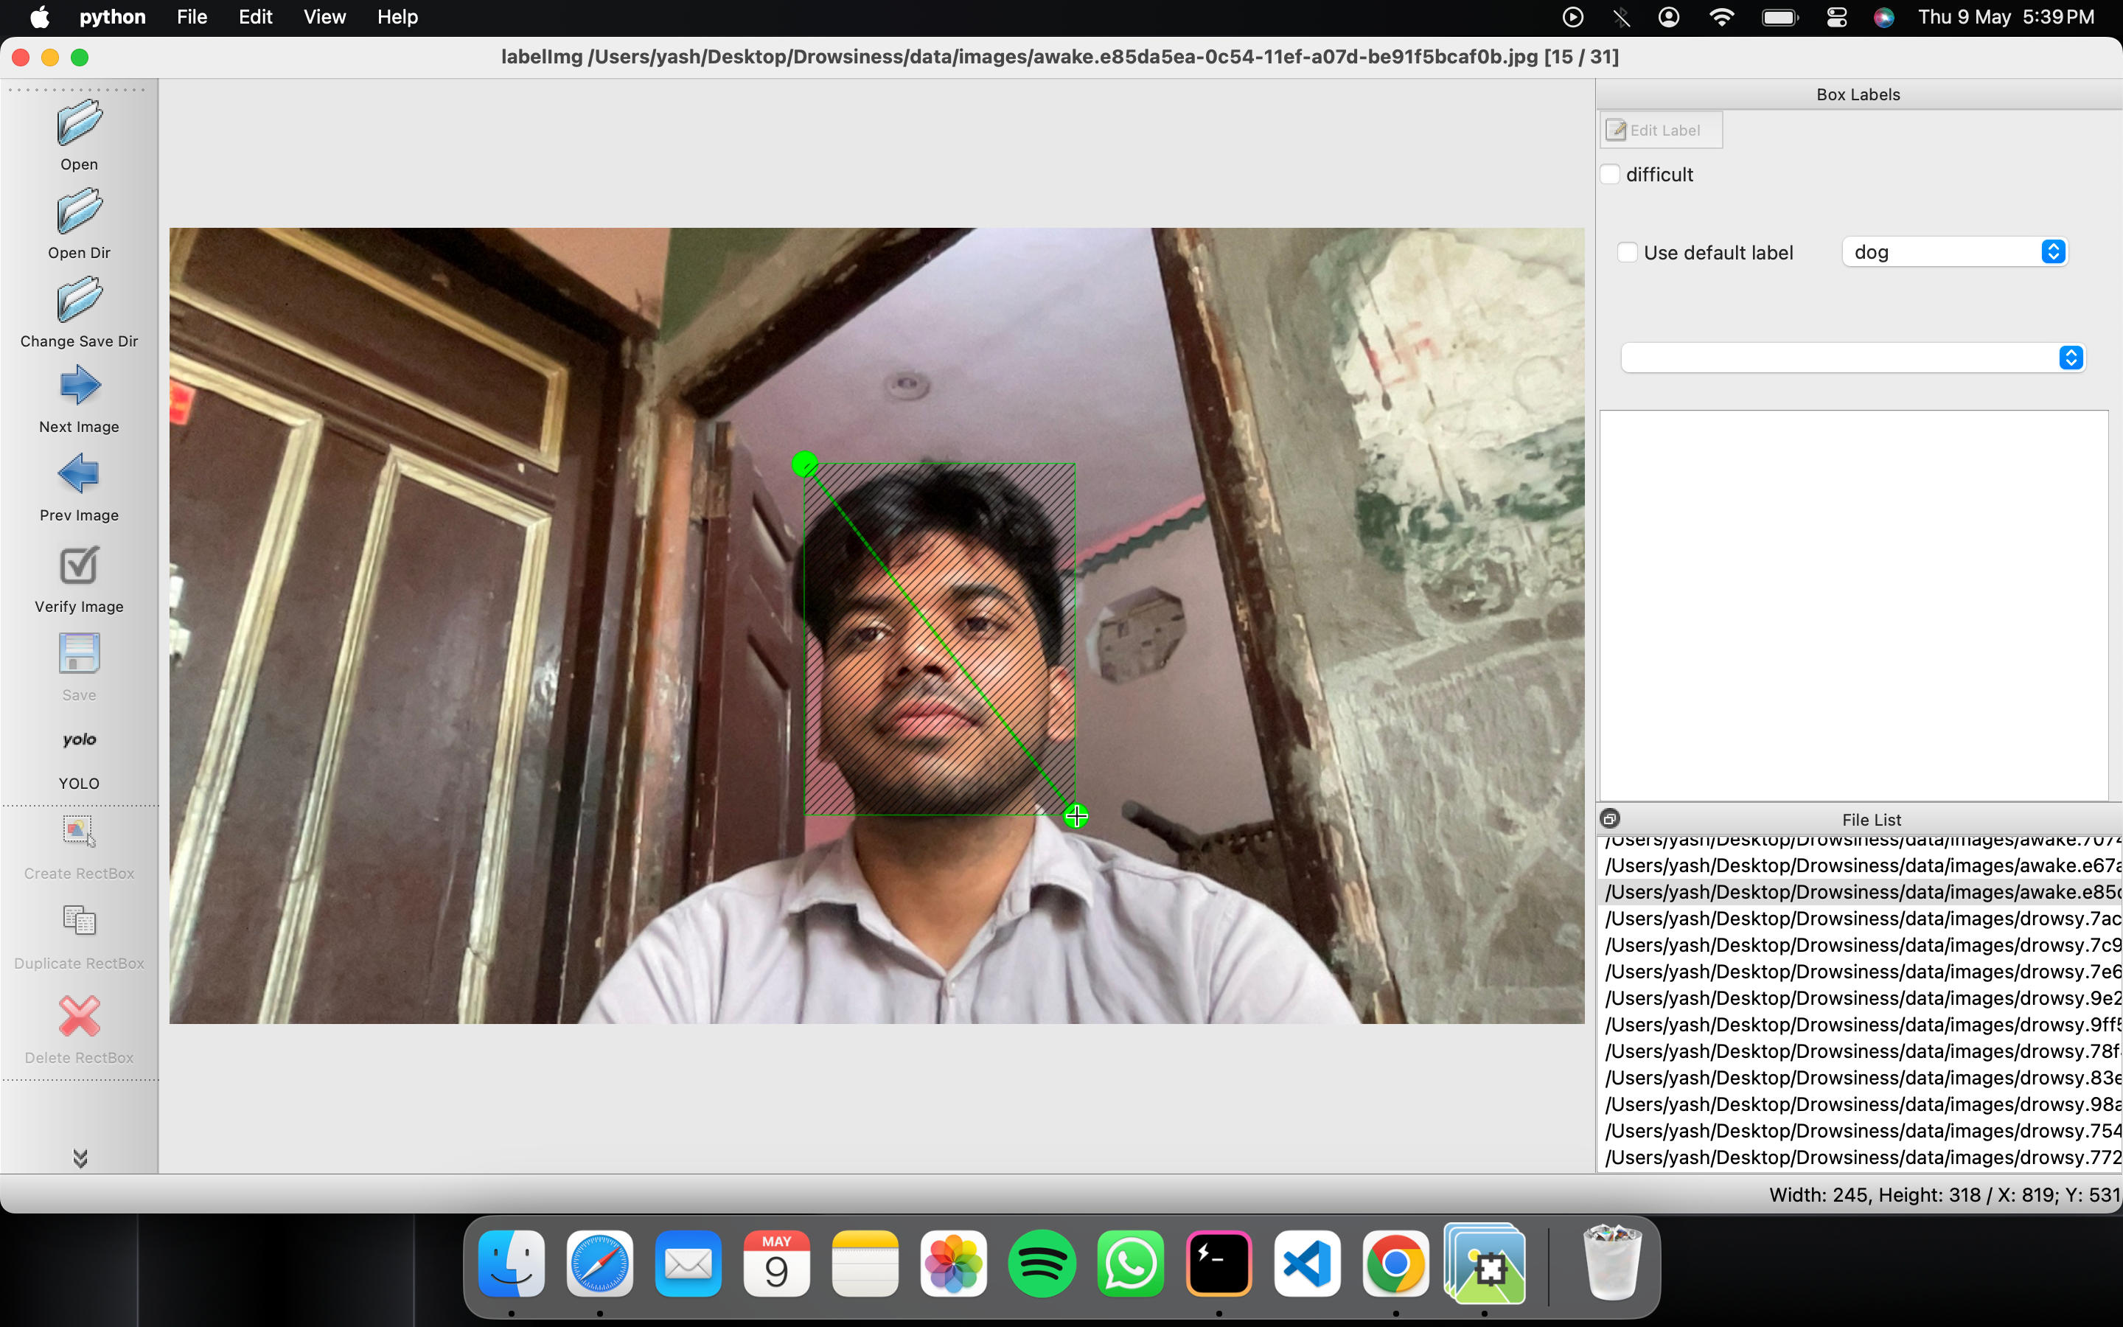Click the green start vertex of box
The width and height of the screenshot is (2123, 1327).
pos(804,464)
